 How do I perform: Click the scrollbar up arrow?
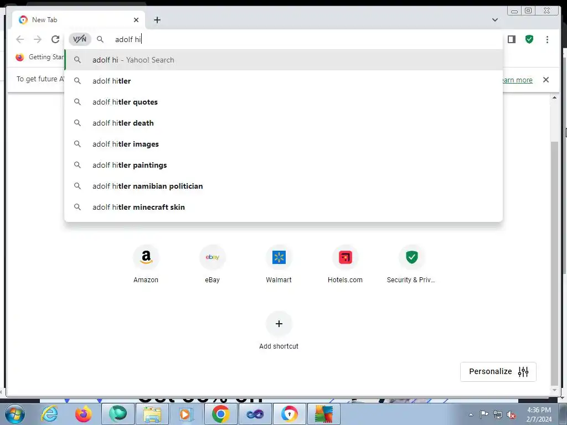554,97
